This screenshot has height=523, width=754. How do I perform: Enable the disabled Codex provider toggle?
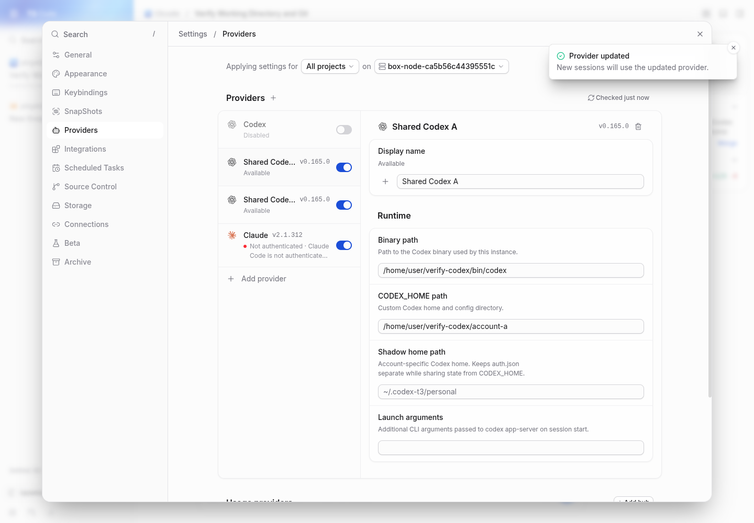[x=344, y=130]
